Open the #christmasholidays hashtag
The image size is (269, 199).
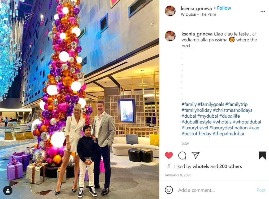tap(232, 110)
